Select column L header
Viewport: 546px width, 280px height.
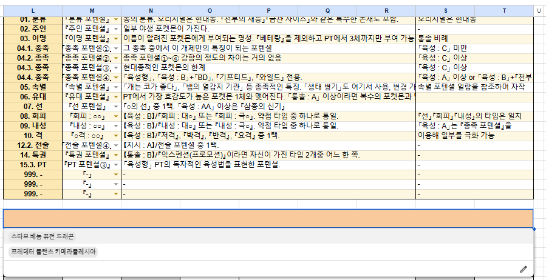(33, 11)
